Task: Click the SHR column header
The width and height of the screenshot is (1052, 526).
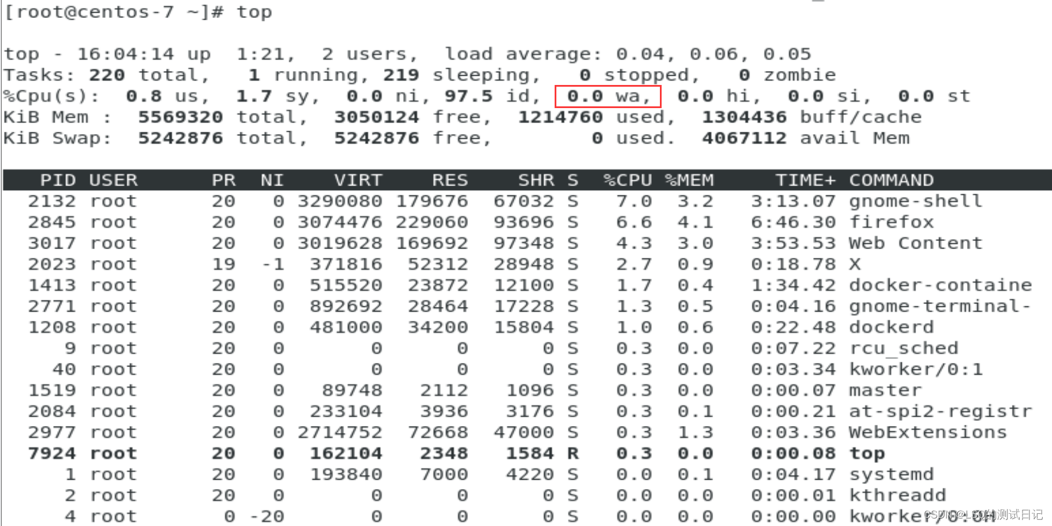Action: click(x=536, y=180)
